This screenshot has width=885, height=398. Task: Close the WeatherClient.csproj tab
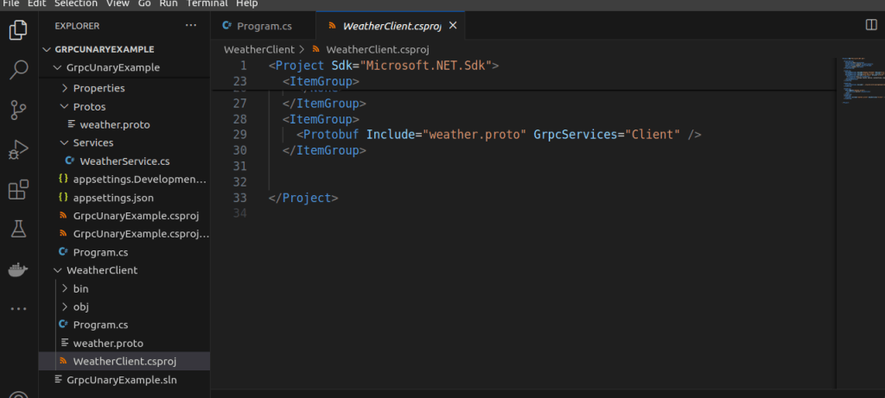452,26
